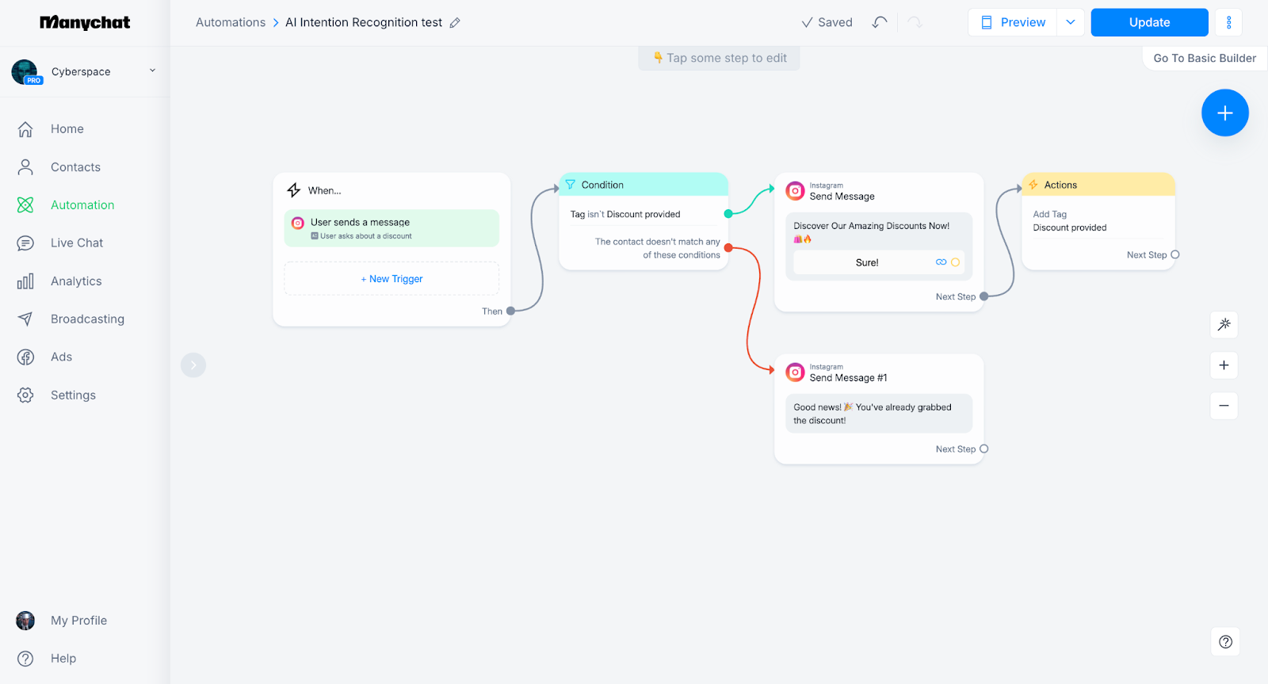Open Analytics from the sidebar

(x=76, y=281)
